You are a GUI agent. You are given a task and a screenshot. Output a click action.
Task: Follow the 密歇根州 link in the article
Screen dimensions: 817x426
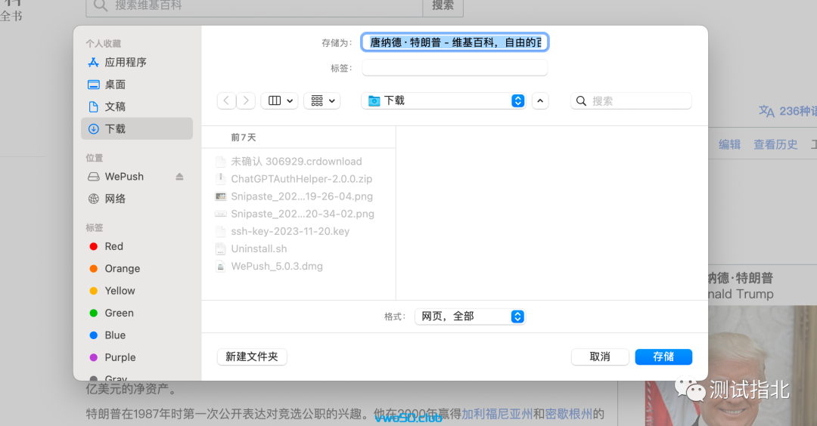pos(568,414)
